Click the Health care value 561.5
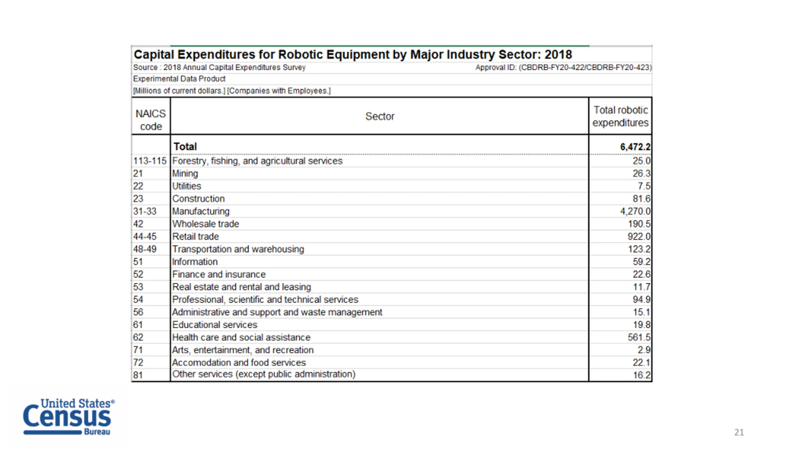Viewport: 806px width, 453px height. pyautogui.click(x=639, y=337)
